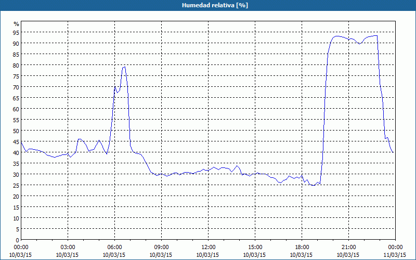Image resolution: width=416 pixels, height=260 pixels.
Task: Click the y-axis value '60'
Action: 16,109
